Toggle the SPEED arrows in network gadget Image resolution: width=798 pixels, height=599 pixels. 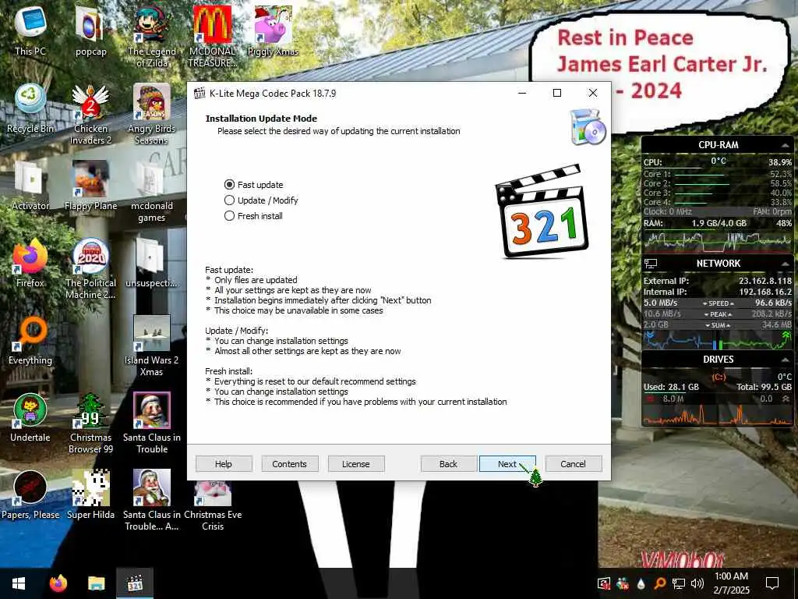click(718, 303)
